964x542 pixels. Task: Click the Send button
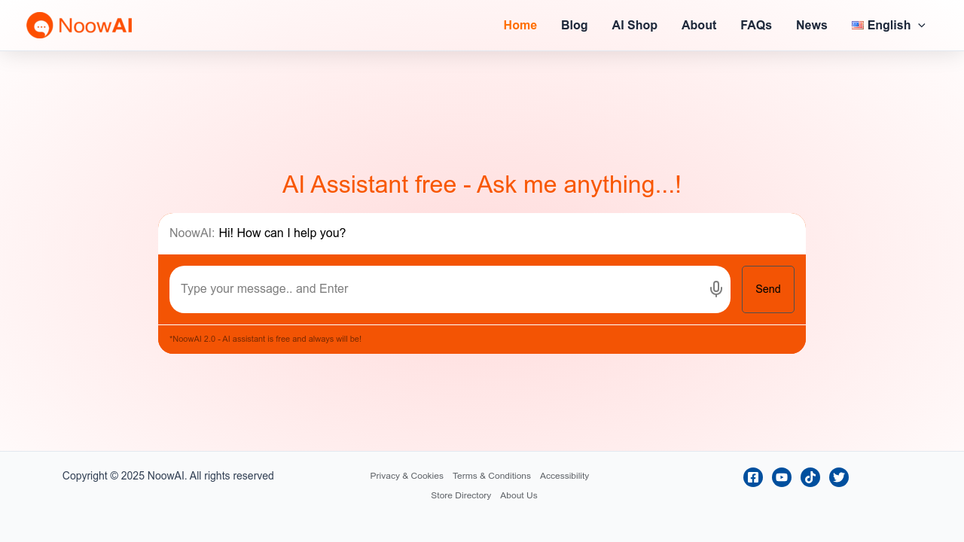[x=767, y=288]
